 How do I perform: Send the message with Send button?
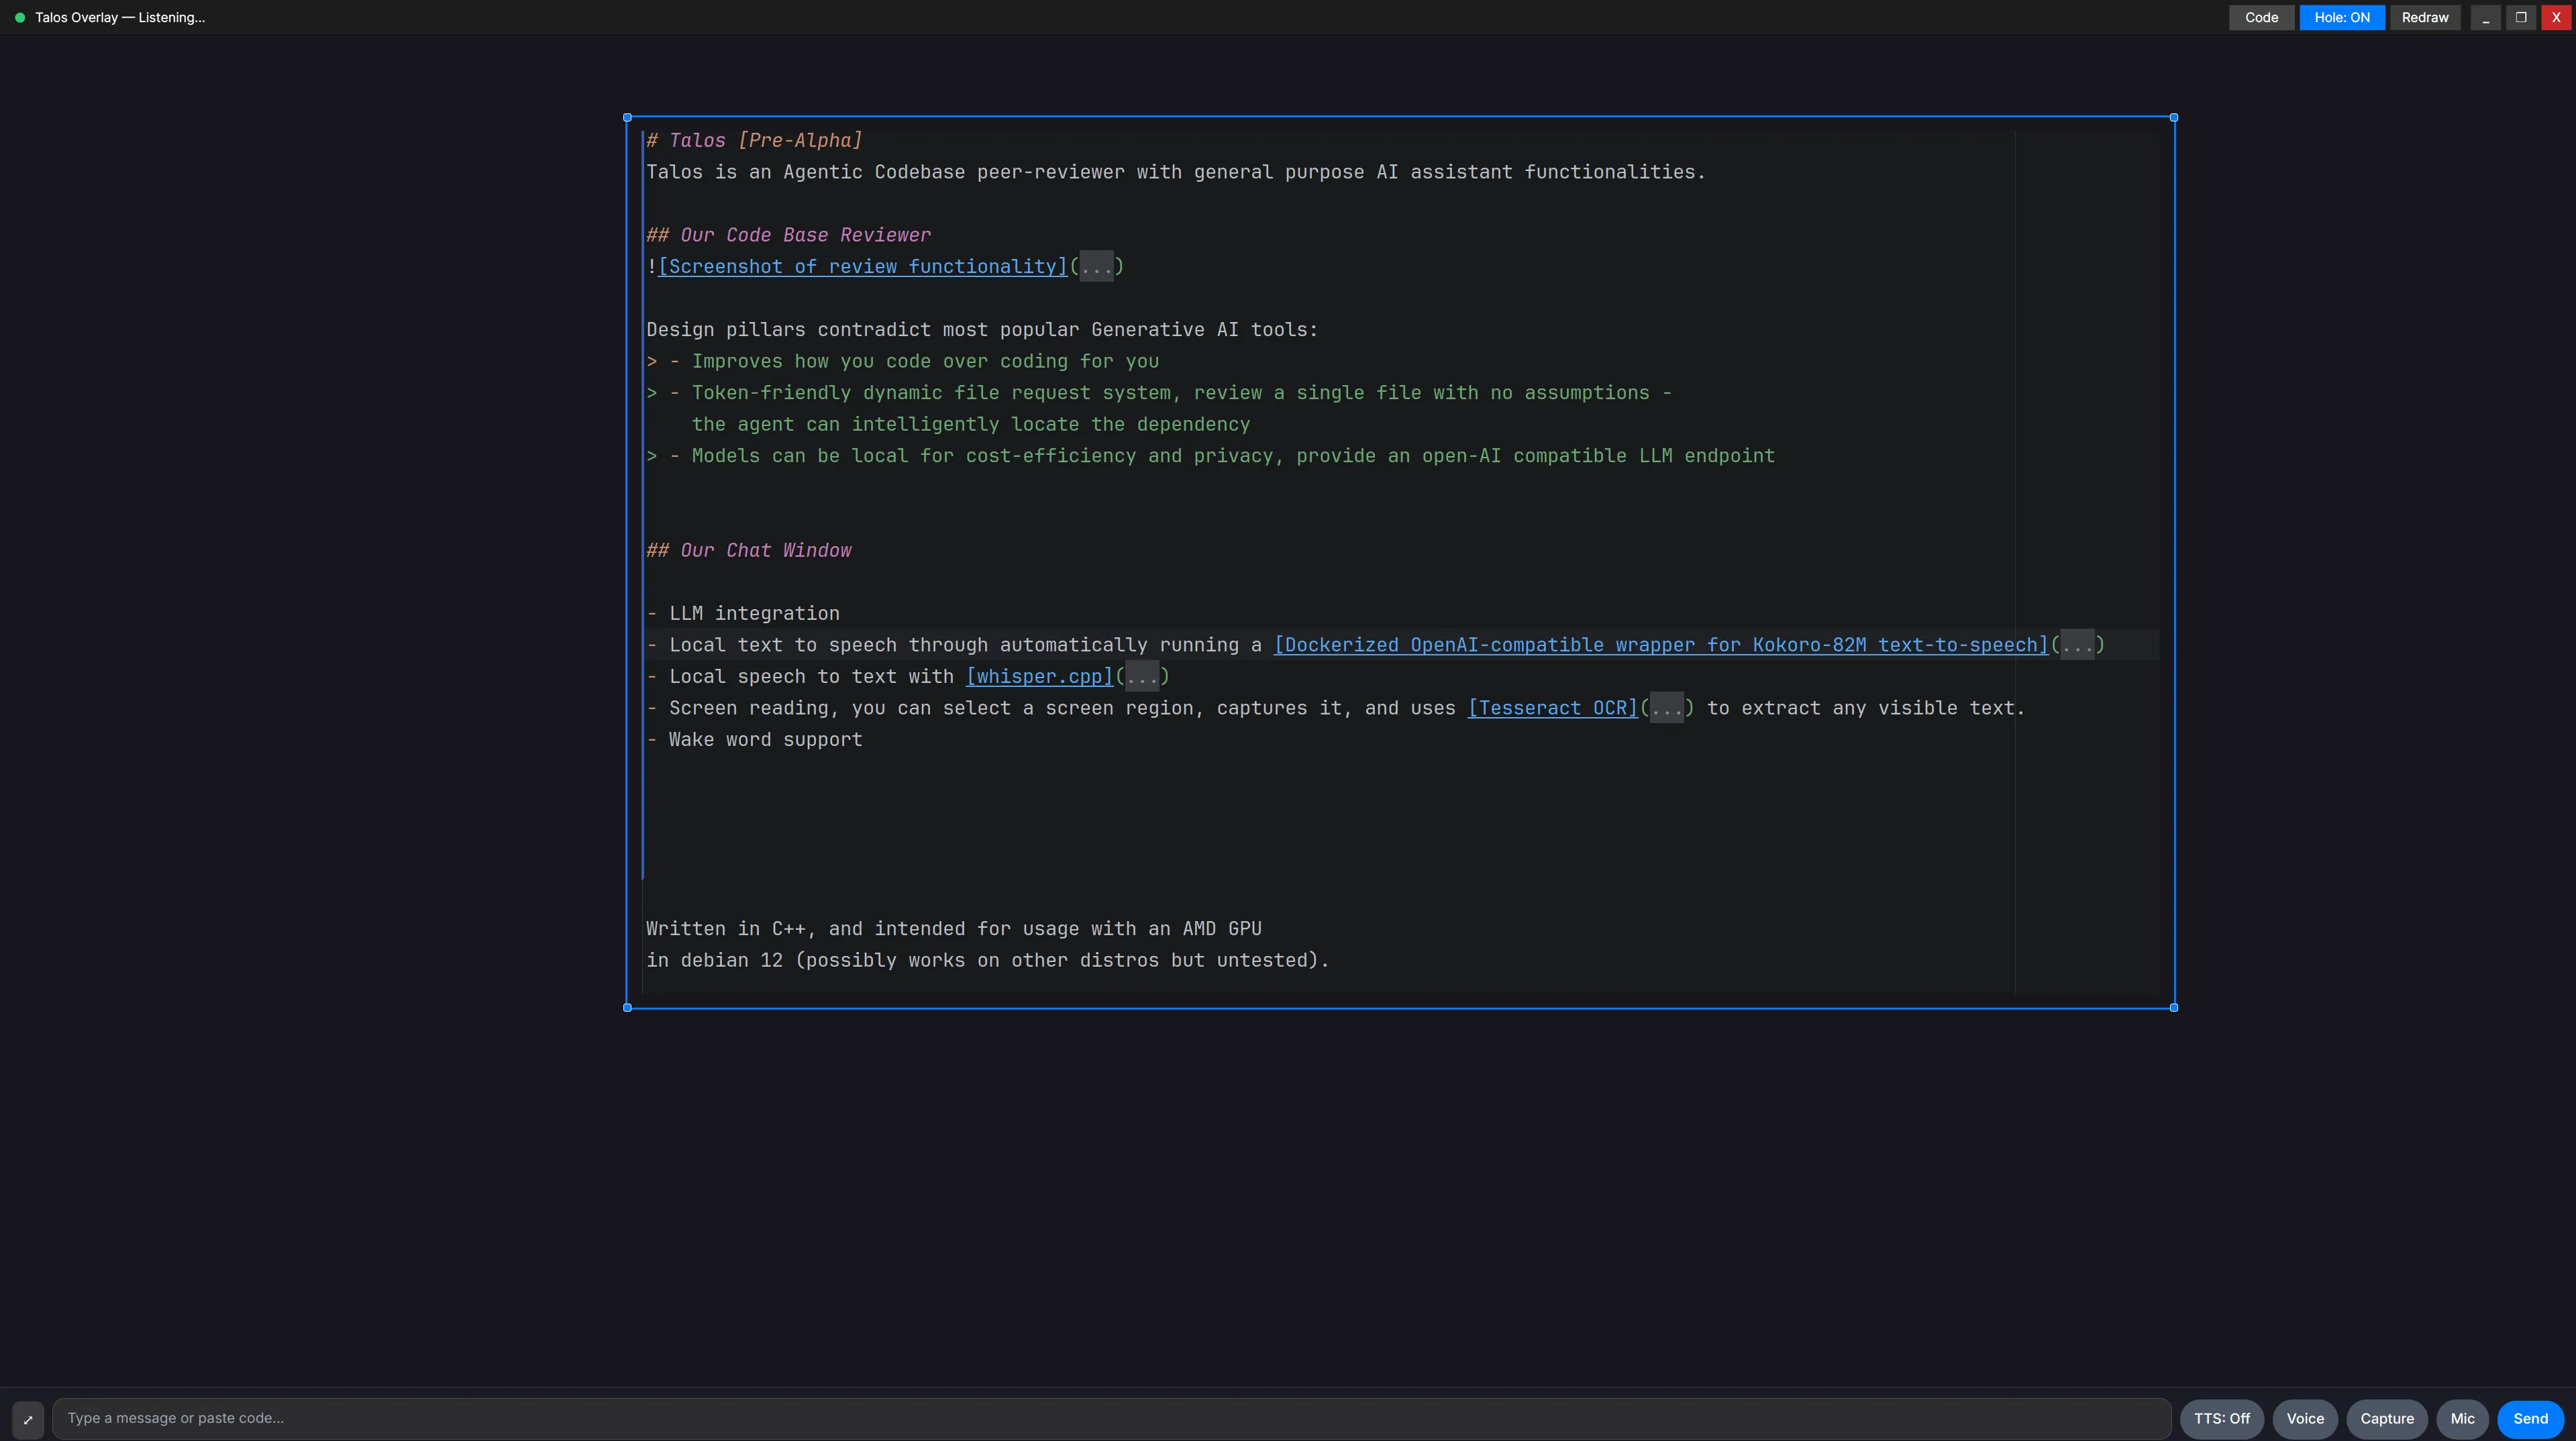(x=2530, y=1418)
